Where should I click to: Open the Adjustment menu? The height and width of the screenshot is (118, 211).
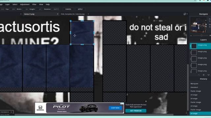(25, 4)
